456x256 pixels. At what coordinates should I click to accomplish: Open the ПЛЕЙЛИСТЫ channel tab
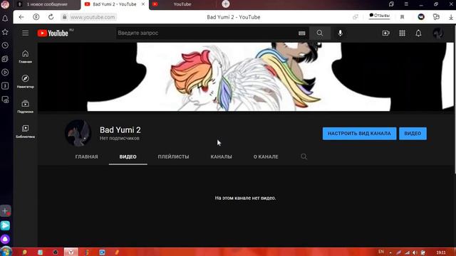pos(173,156)
